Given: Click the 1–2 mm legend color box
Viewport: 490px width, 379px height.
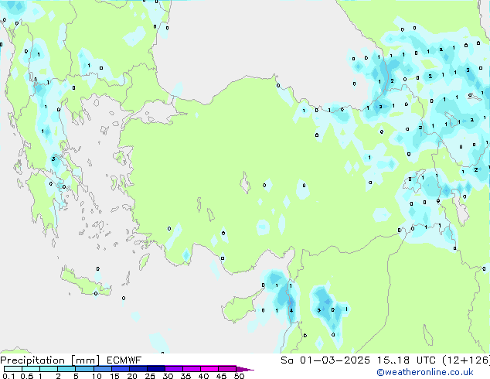Looking at the screenshot, I should pyautogui.click(x=49, y=369).
